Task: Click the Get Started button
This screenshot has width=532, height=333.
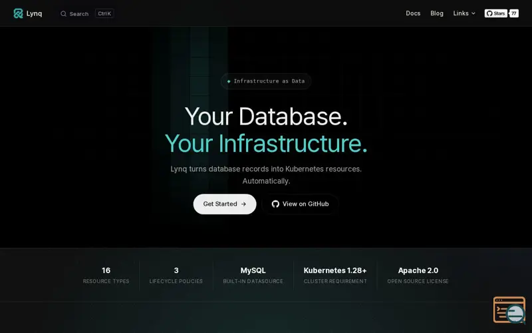Action: click(x=225, y=204)
